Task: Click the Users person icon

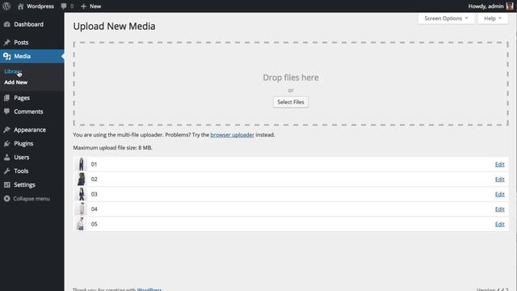Action: click(x=7, y=158)
